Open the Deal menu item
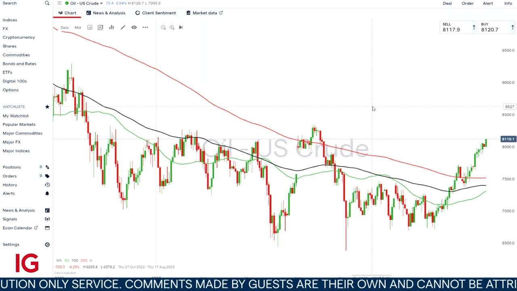The height and width of the screenshot is (291, 517). 447,3
